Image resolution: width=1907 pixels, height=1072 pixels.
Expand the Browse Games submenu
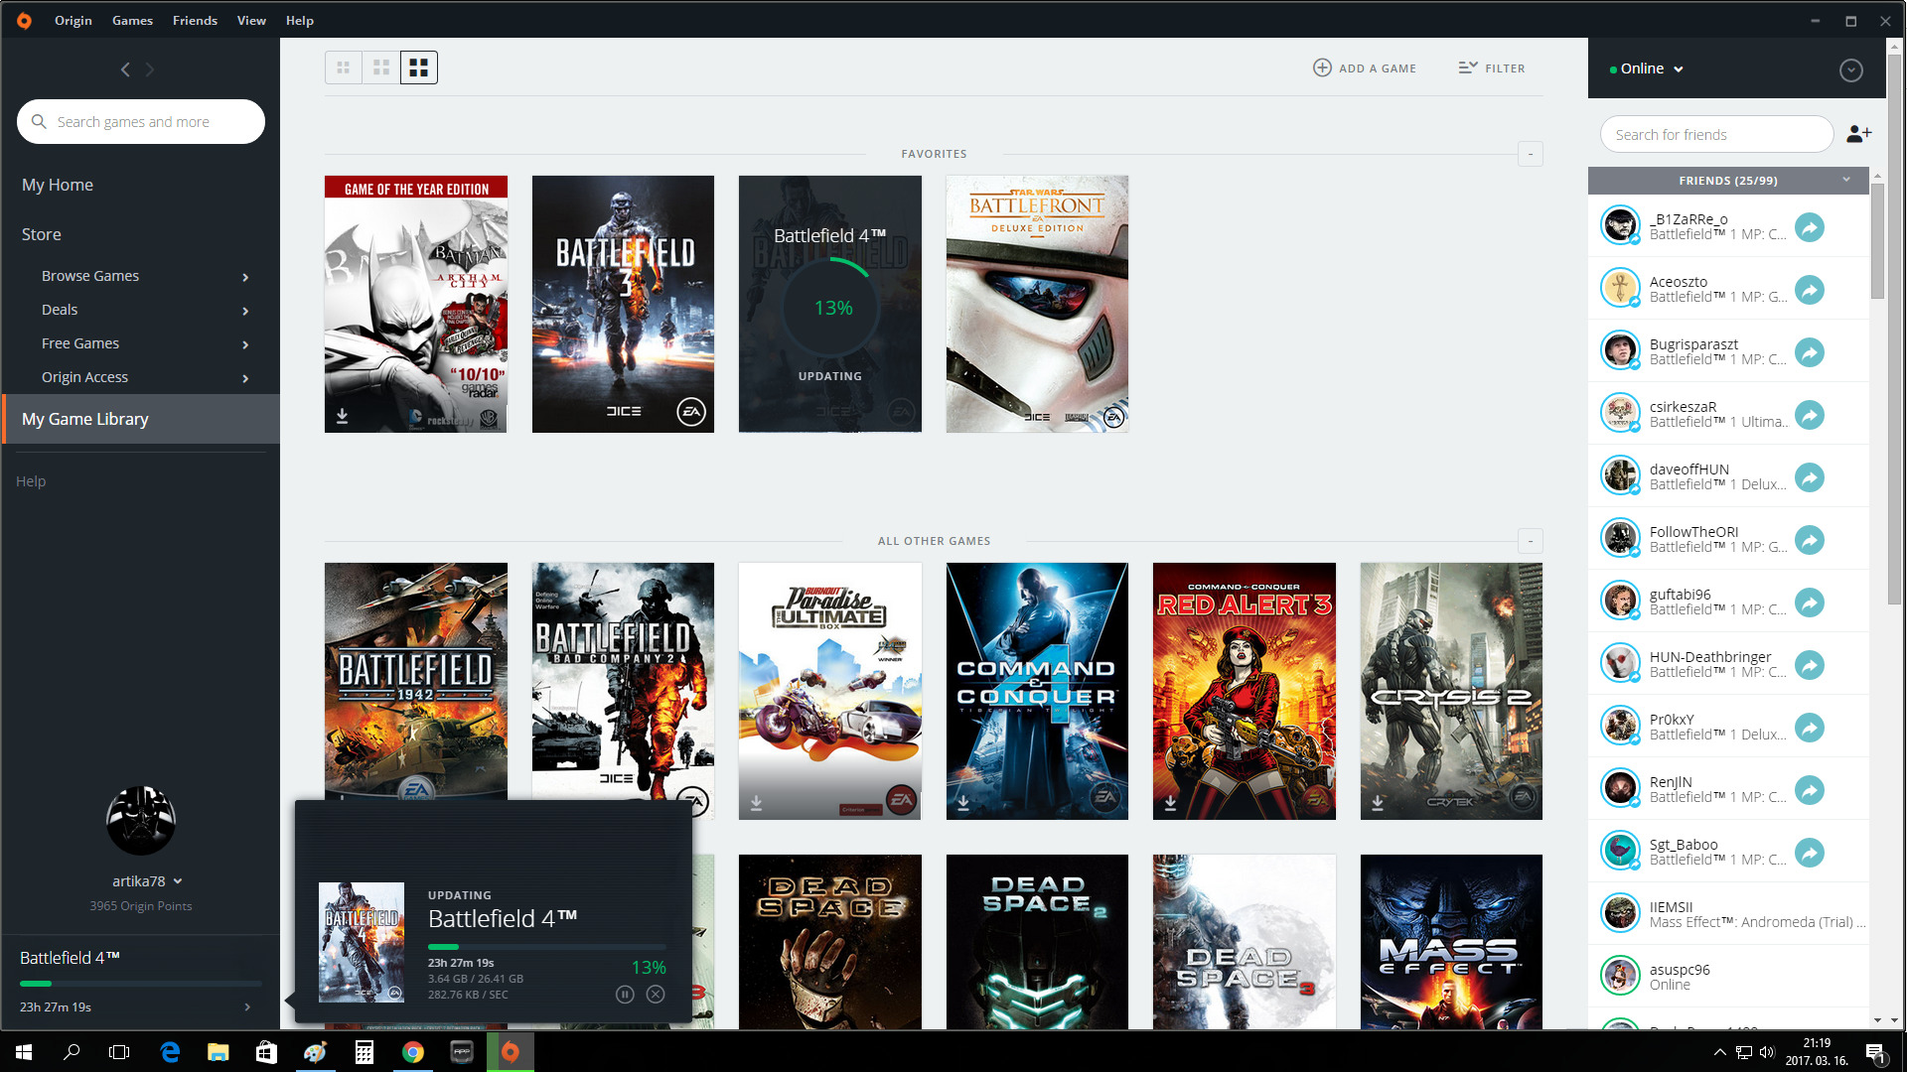(x=245, y=277)
